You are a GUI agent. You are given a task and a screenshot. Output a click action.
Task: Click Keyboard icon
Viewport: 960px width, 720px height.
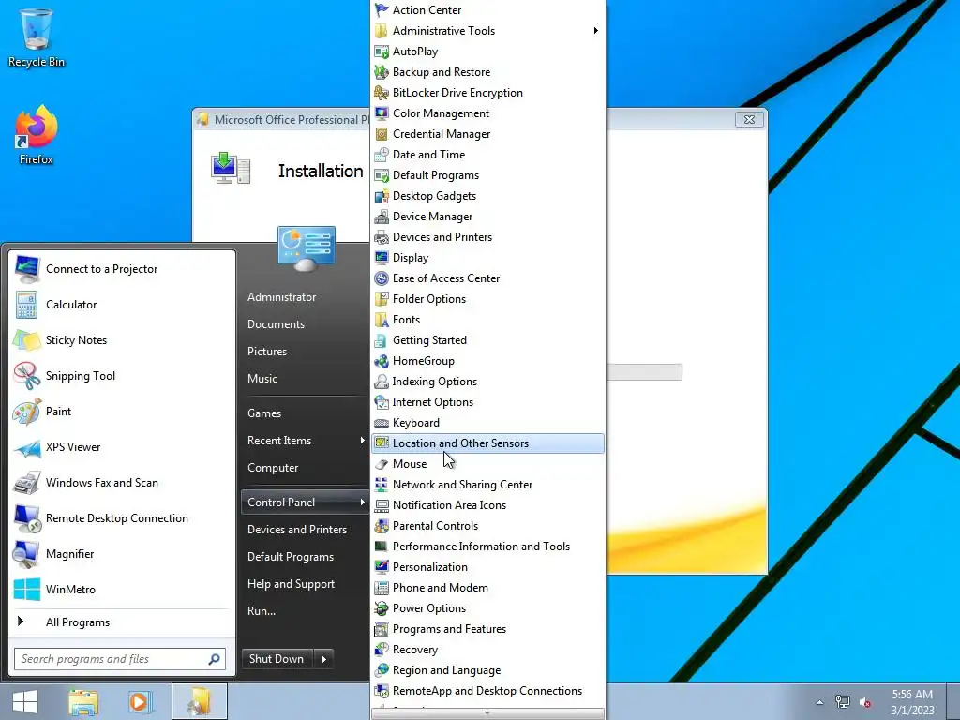(x=382, y=423)
